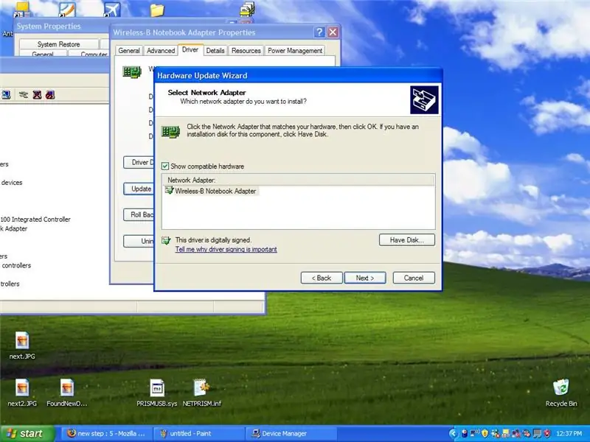Screen dimensions: 590x442
Task: Open the Resources tab in Adapter Properties
Action: (246, 50)
